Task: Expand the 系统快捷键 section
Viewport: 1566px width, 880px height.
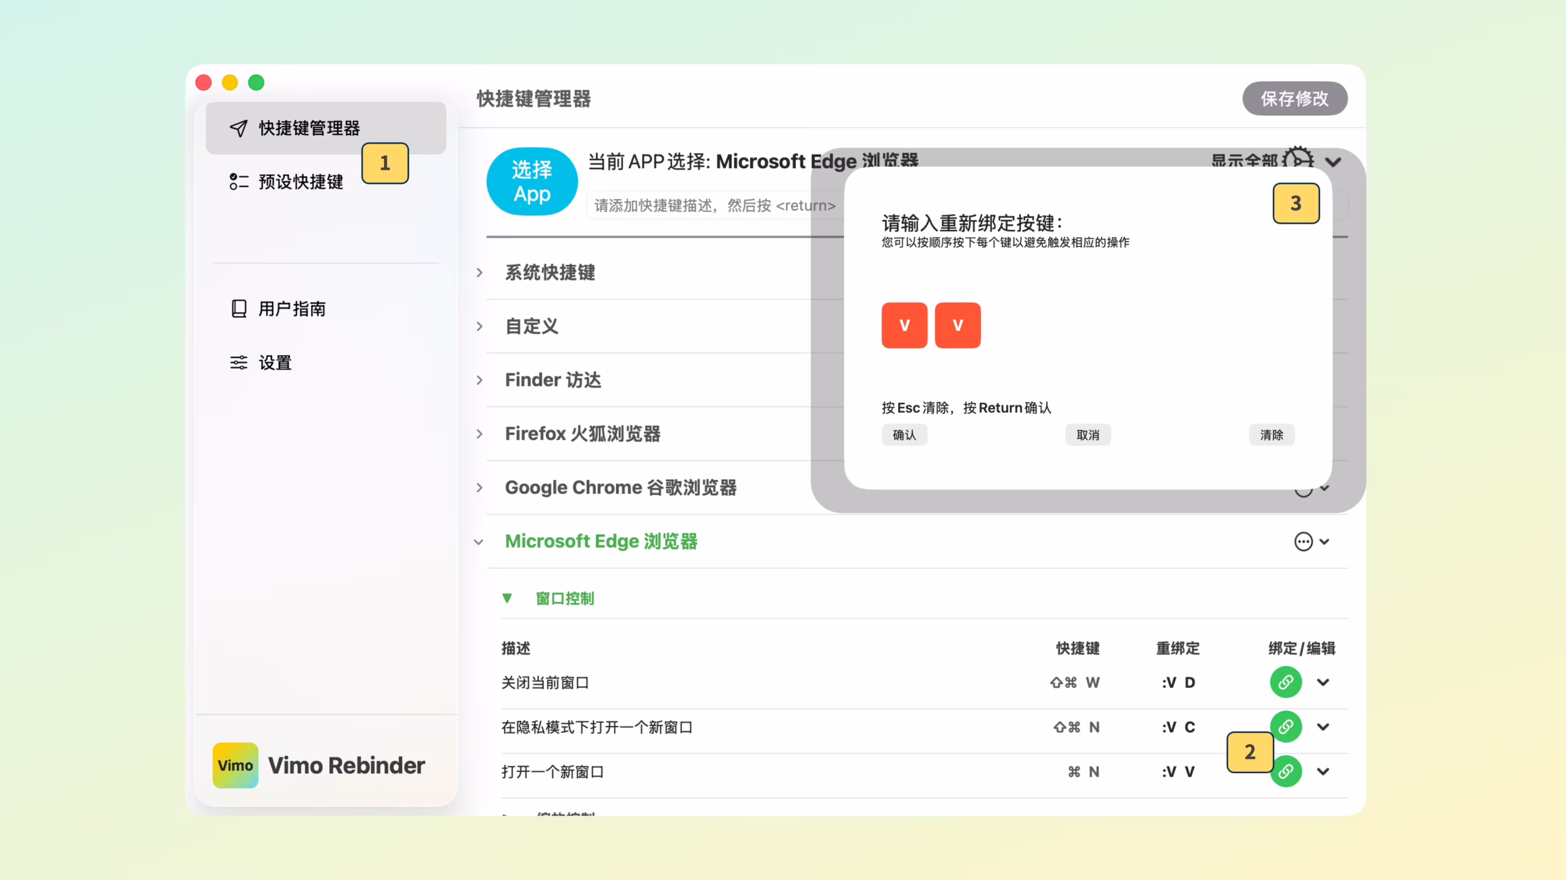Action: click(480, 273)
